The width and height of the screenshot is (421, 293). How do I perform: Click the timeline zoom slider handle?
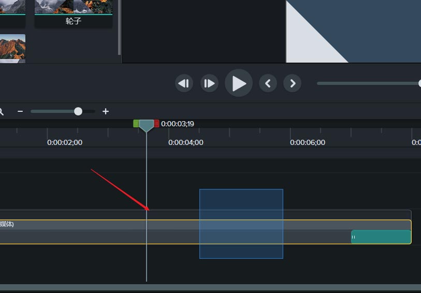pos(78,111)
